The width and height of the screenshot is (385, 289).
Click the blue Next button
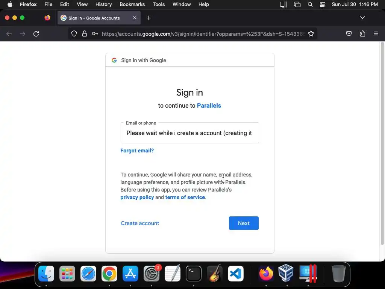(x=244, y=223)
